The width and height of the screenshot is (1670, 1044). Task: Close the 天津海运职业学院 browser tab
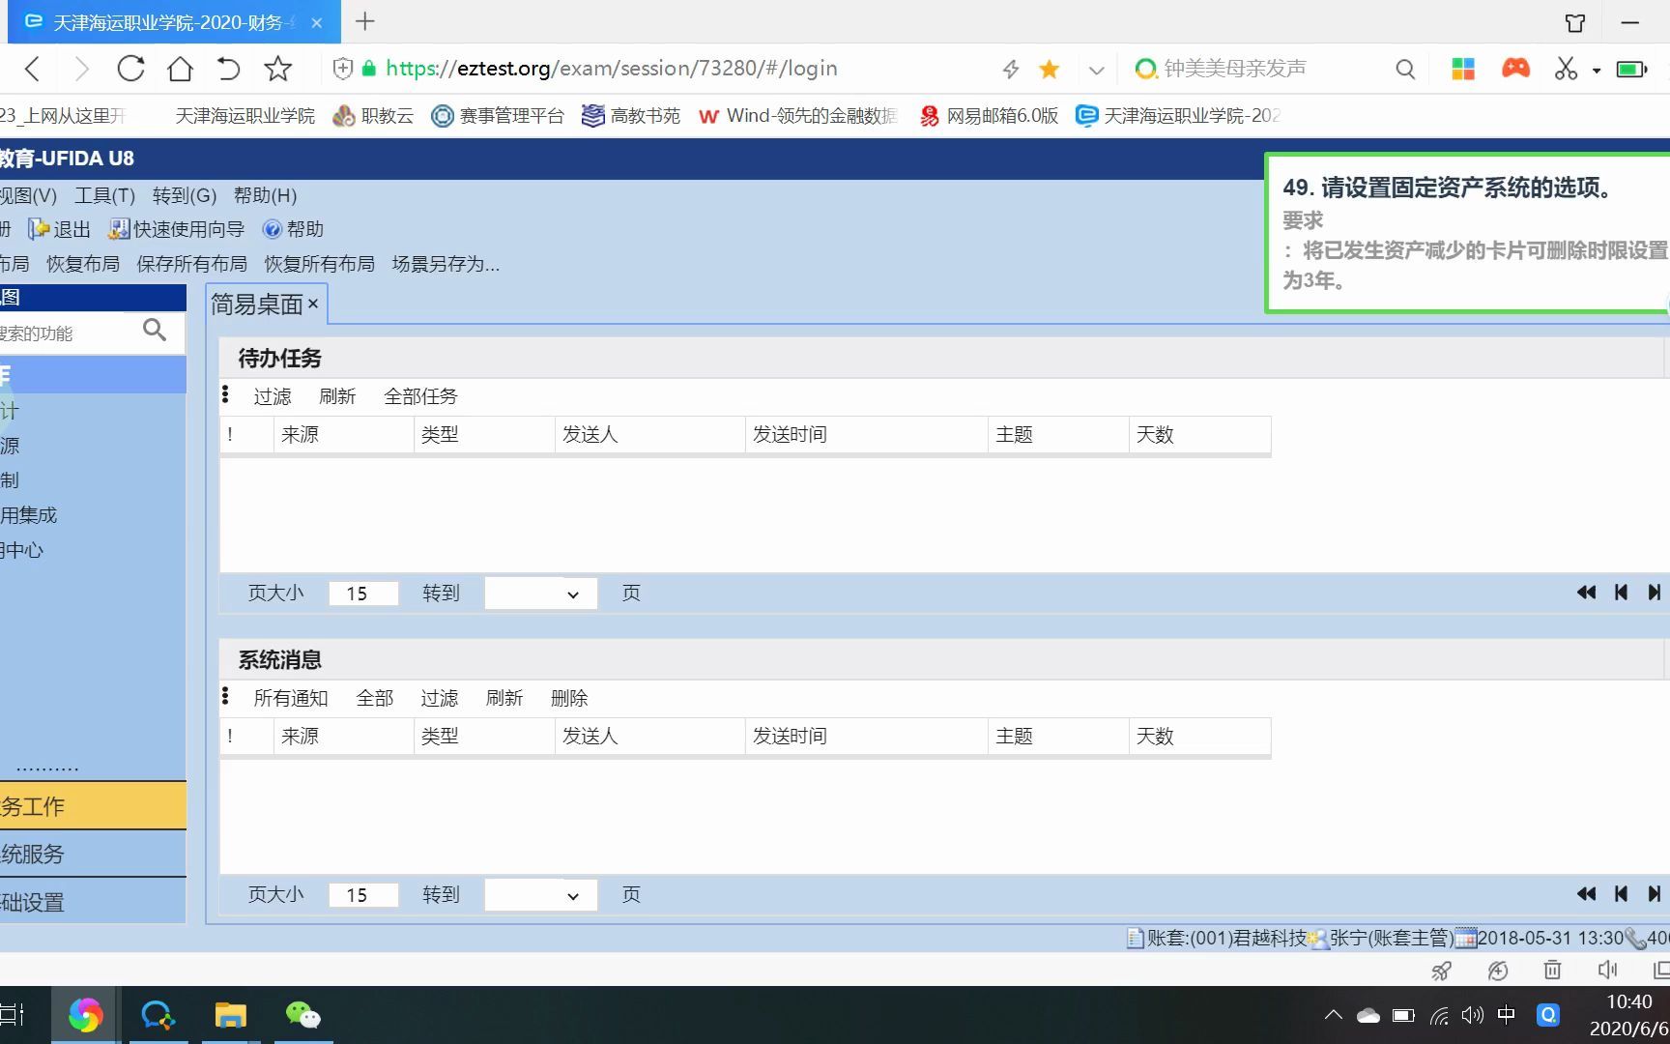click(316, 22)
